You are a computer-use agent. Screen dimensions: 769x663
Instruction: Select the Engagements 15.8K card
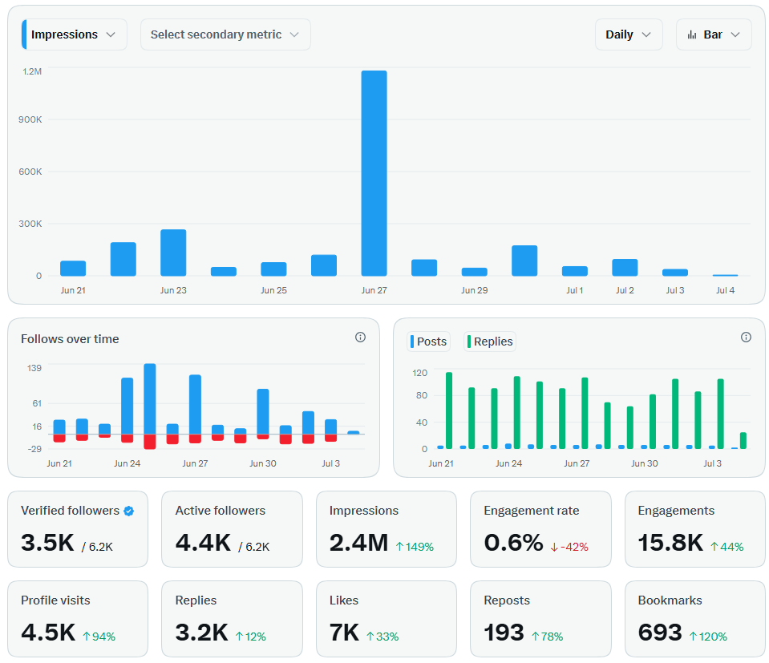pos(695,529)
